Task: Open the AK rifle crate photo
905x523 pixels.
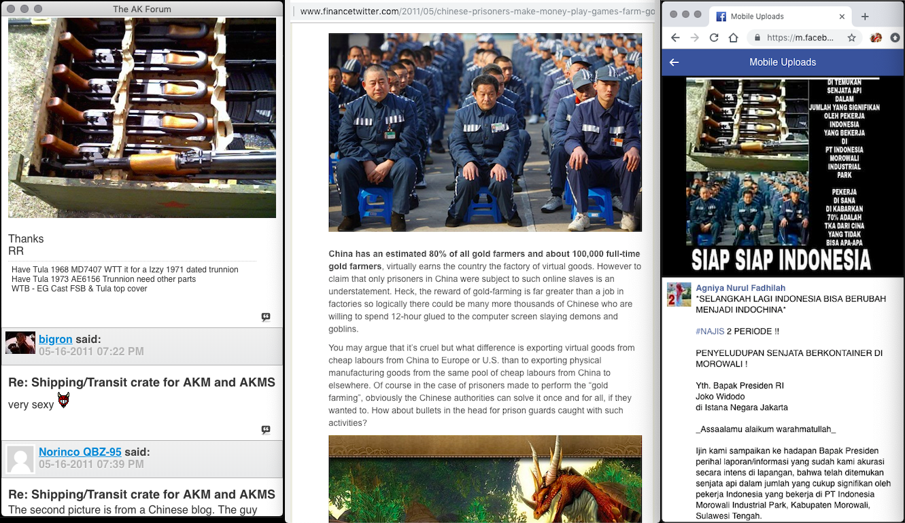Action: (x=142, y=118)
